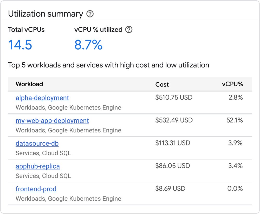Click the 14.5 total vCPUs value
Screen dimensions: 260x214
pyautogui.click(x=20, y=45)
